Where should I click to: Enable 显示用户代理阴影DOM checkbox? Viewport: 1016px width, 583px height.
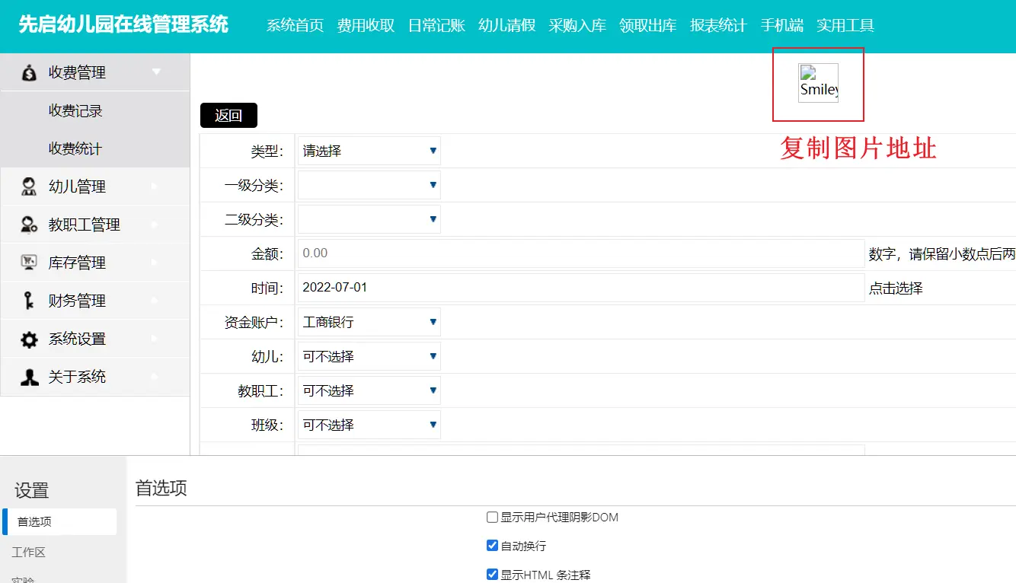[x=492, y=518]
